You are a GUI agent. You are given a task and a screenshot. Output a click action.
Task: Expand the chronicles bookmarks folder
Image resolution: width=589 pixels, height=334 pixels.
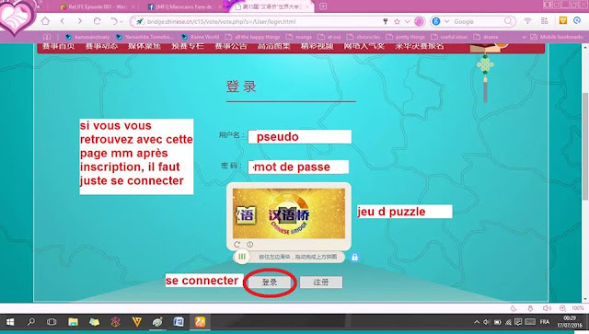tap(364, 37)
